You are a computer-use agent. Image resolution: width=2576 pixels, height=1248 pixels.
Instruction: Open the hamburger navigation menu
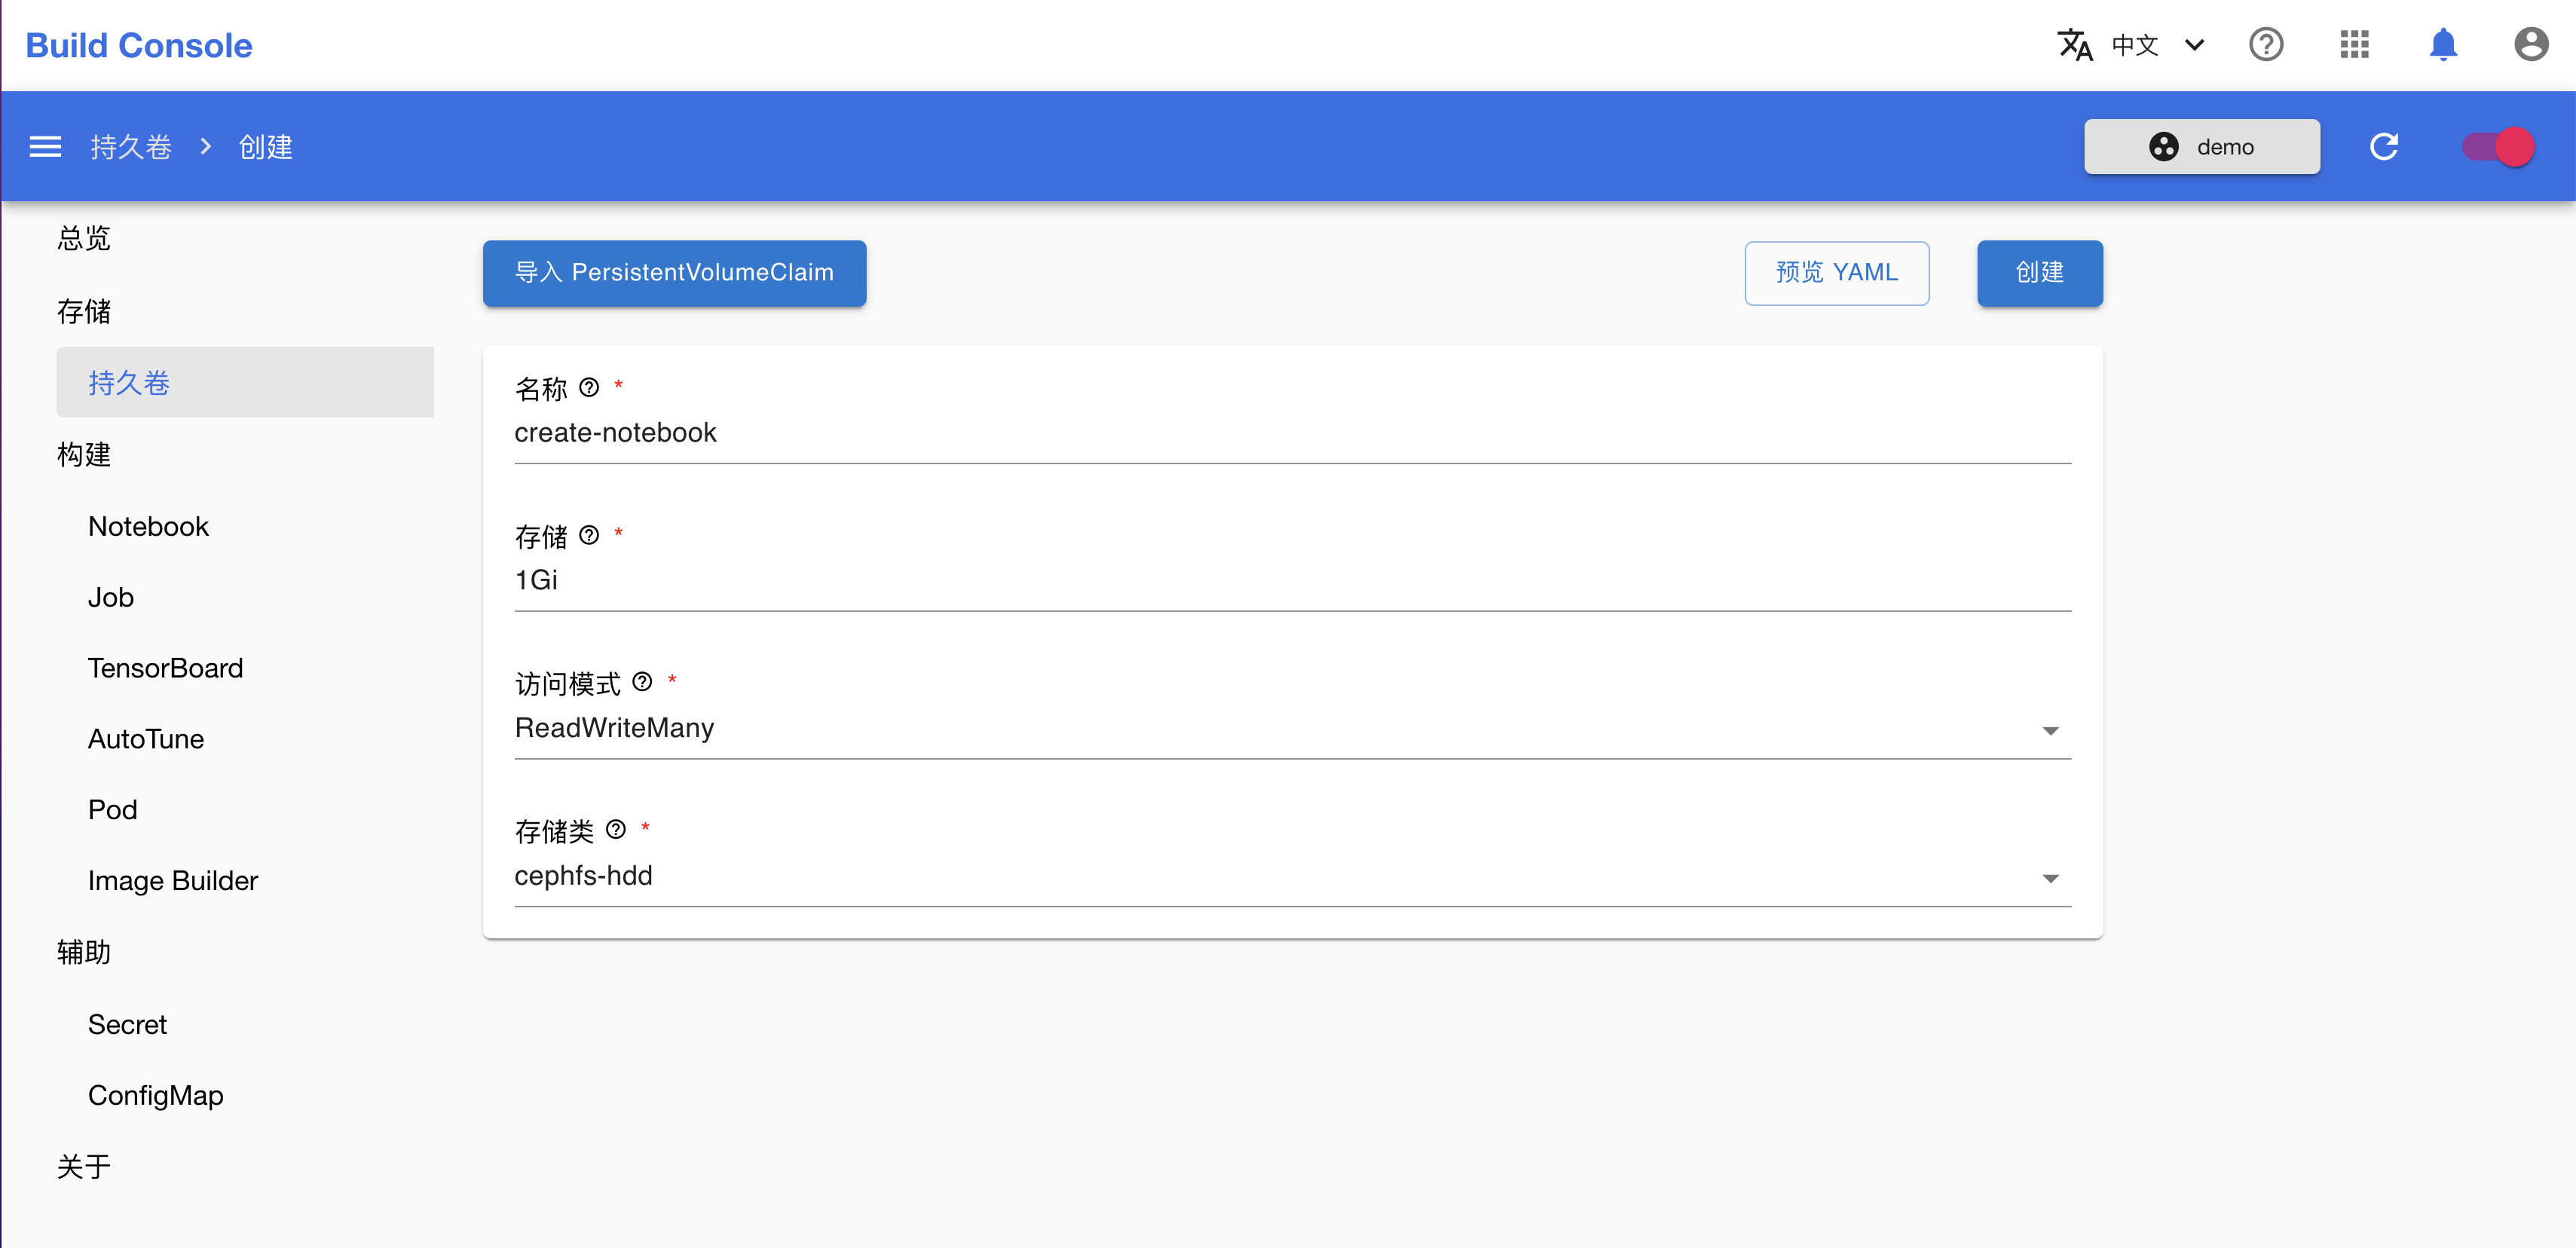(45, 147)
